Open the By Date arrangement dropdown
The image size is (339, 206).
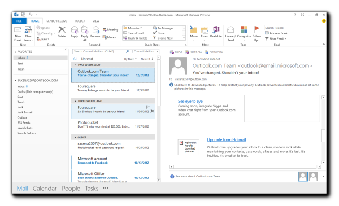pyautogui.click(x=130, y=59)
